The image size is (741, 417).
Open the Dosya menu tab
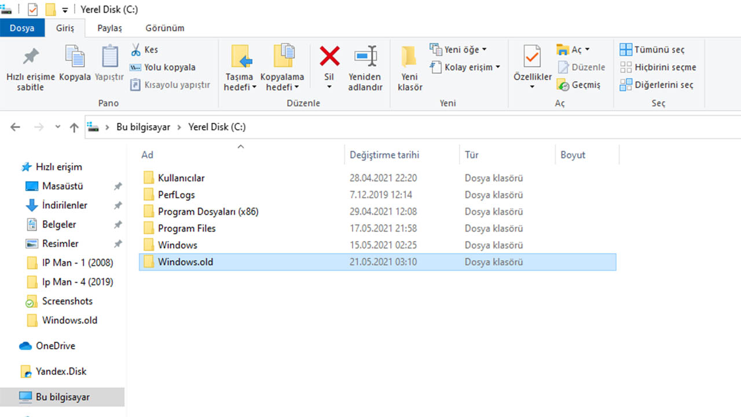[x=21, y=28]
